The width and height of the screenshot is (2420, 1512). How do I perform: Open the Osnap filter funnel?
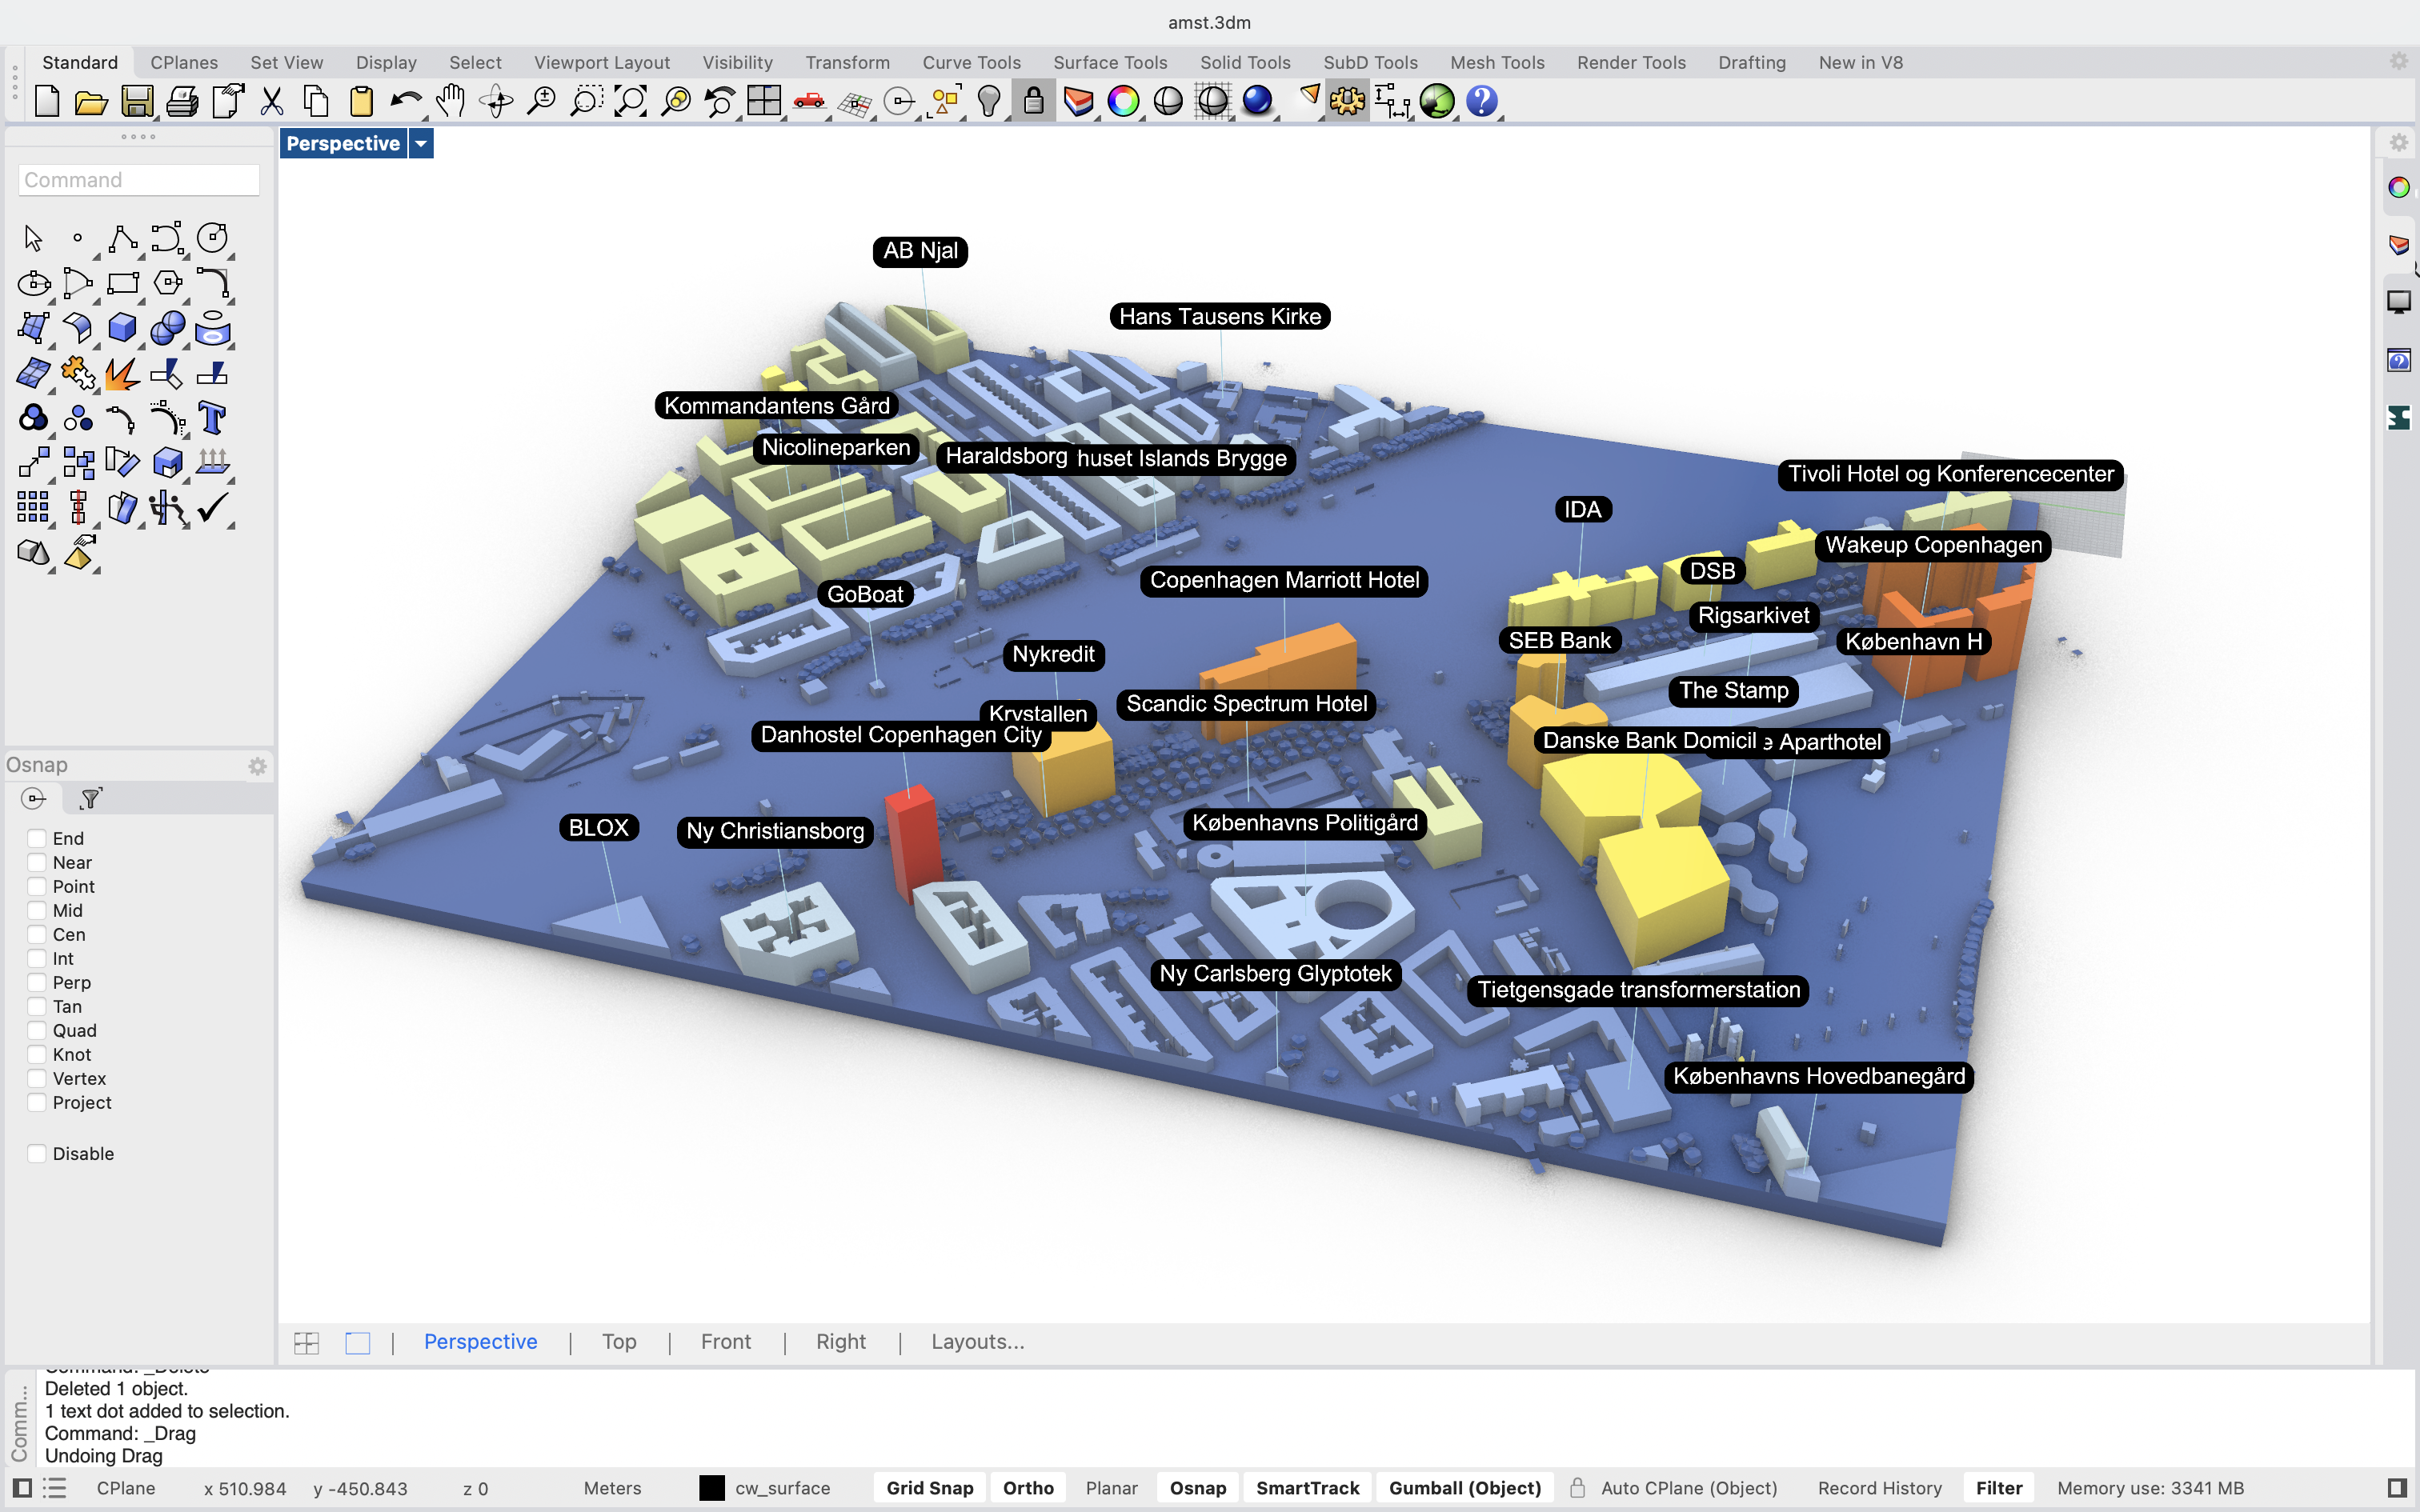pyautogui.click(x=90, y=798)
